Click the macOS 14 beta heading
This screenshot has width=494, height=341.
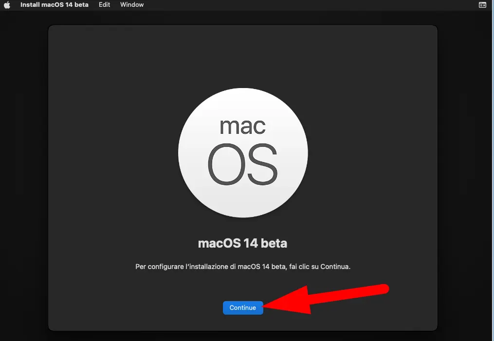tap(242, 243)
